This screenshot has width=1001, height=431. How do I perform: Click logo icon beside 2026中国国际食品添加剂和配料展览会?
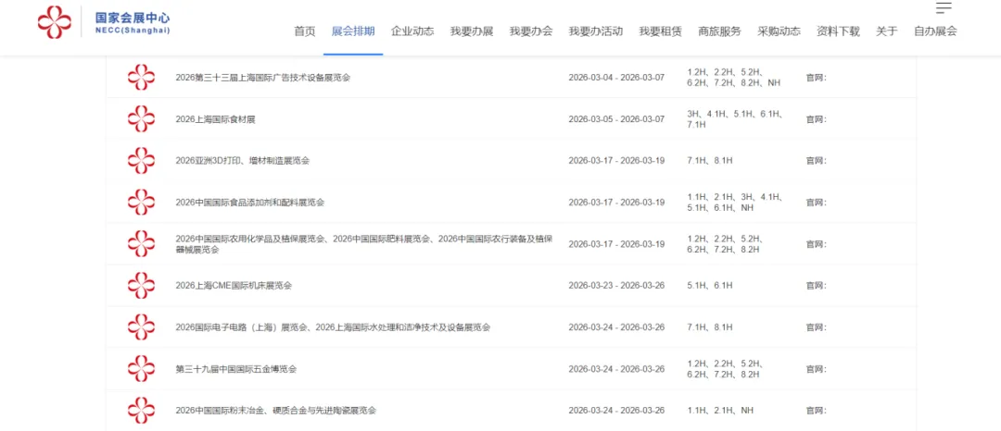point(141,203)
